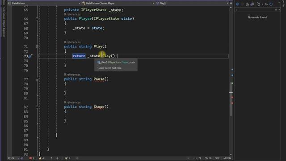Collapse the Pause() method at line 77
This screenshot has width=286, height=161.
coord(37,79)
